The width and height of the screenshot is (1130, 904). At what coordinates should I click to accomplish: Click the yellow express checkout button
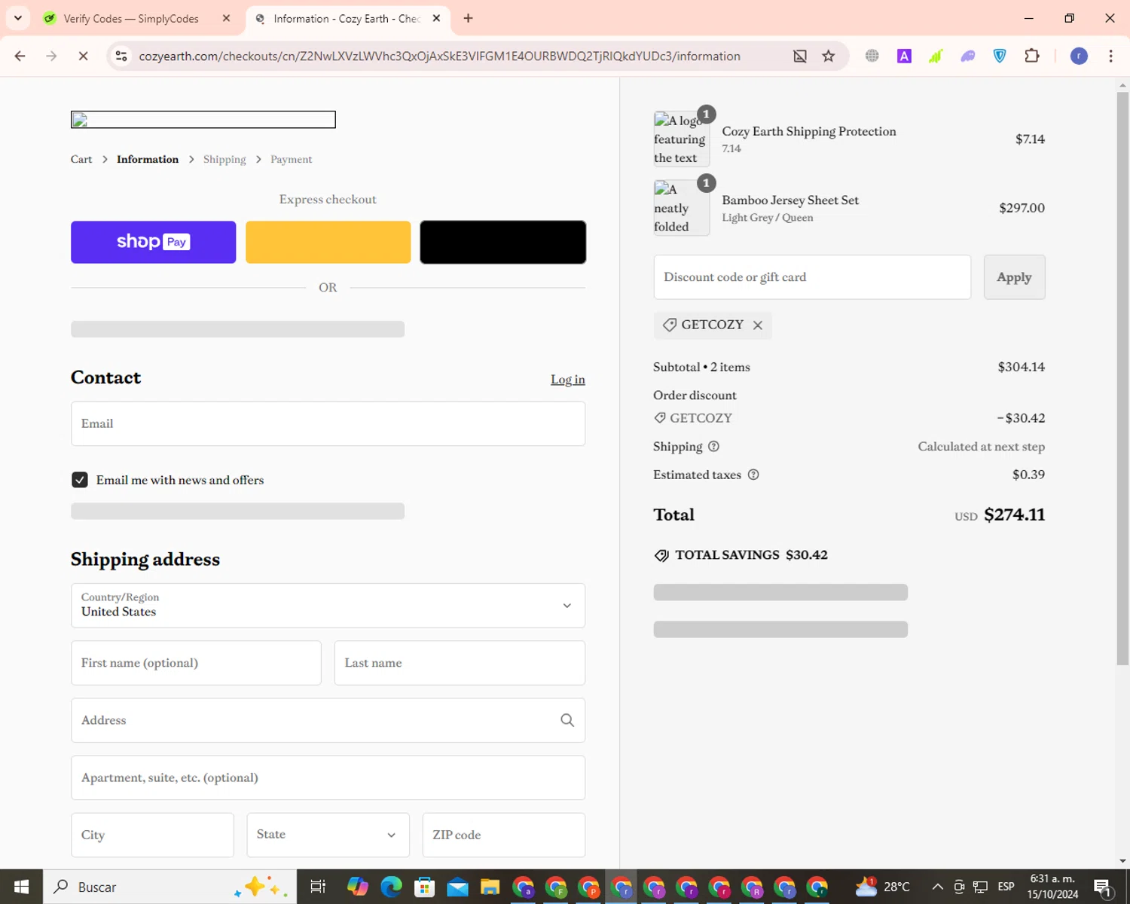click(x=328, y=242)
